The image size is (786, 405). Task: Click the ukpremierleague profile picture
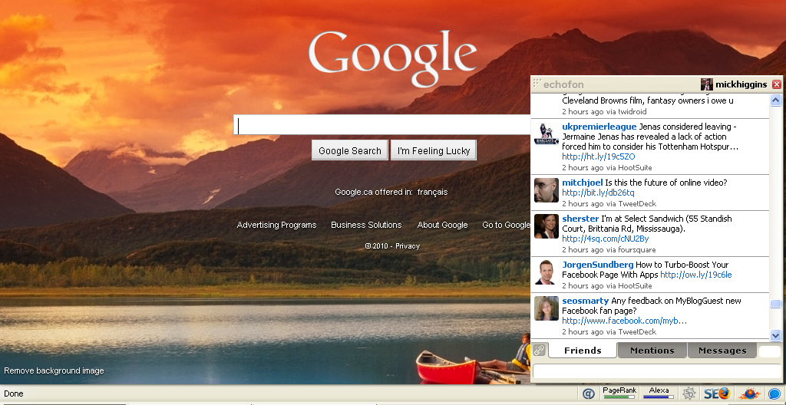click(x=546, y=136)
